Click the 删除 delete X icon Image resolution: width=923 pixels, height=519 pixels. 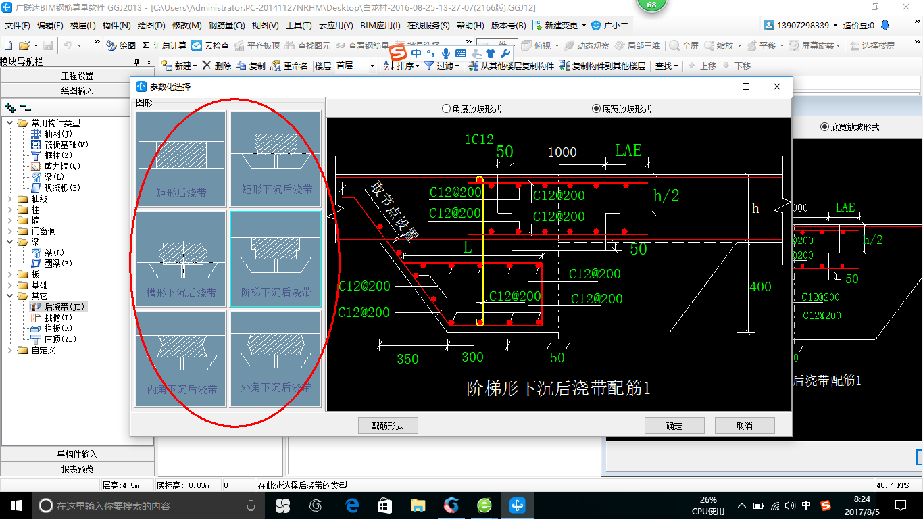[x=207, y=66]
